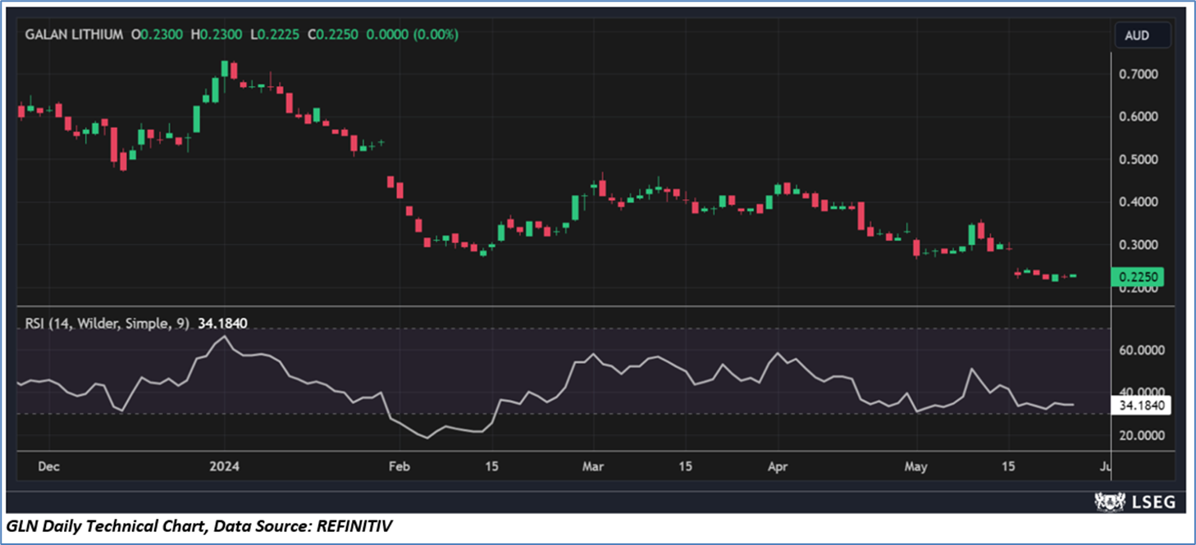
Task: Click the 60.0000 RSI axis label
Action: point(1144,350)
